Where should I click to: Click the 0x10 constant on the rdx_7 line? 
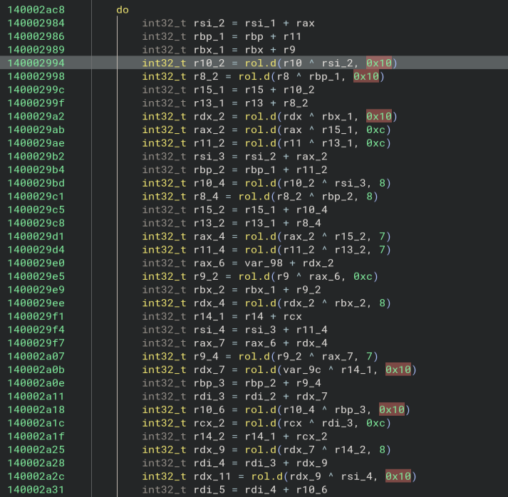pos(398,370)
